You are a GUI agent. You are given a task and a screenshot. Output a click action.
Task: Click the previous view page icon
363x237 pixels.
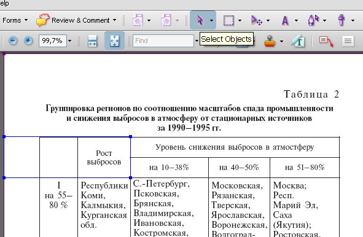(138, 20)
